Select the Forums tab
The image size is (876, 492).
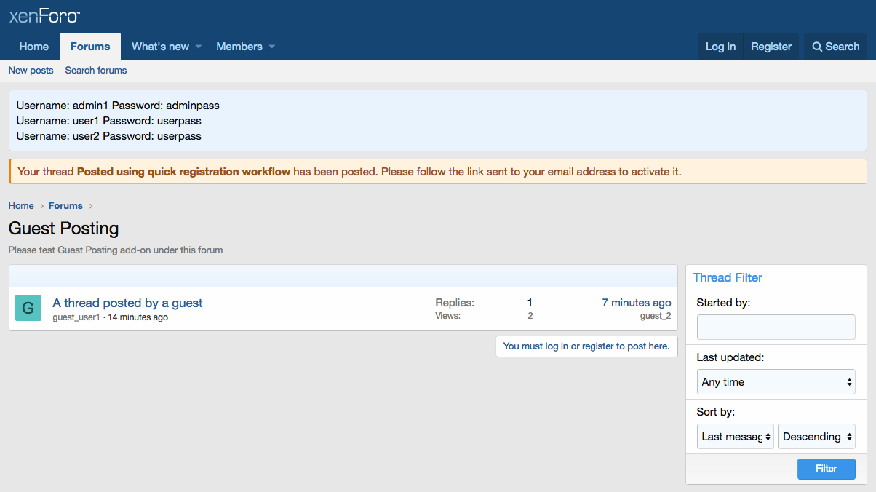click(x=90, y=47)
